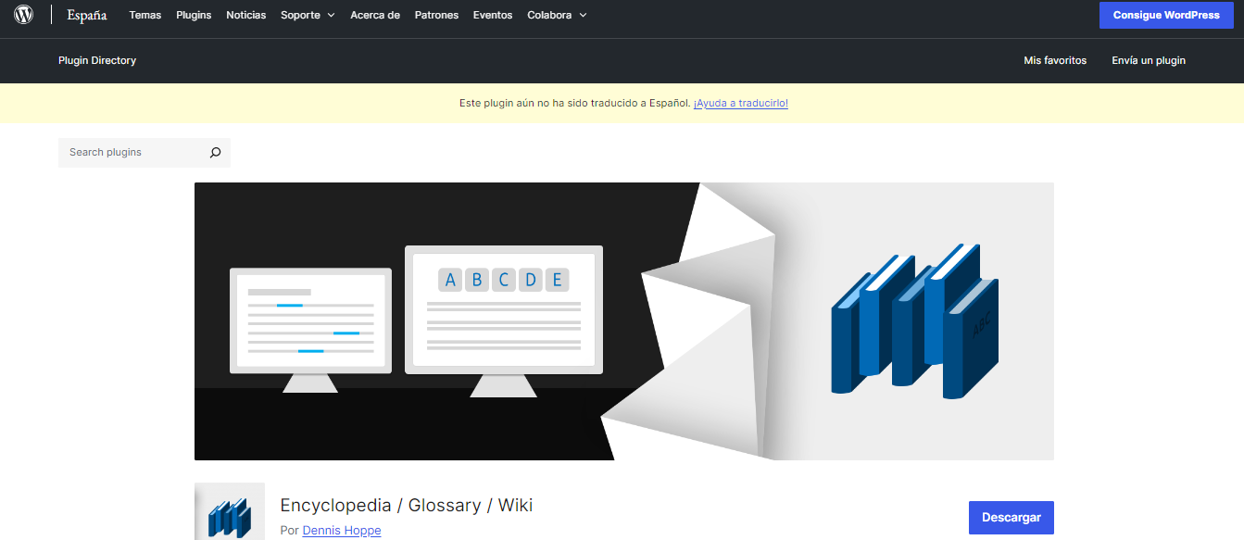Visit the Eventos page
The width and height of the screenshot is (1244, 540).
pos(492,15)
